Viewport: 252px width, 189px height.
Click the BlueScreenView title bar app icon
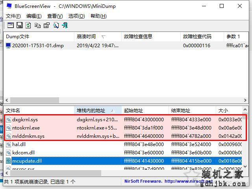coord(9,6)
